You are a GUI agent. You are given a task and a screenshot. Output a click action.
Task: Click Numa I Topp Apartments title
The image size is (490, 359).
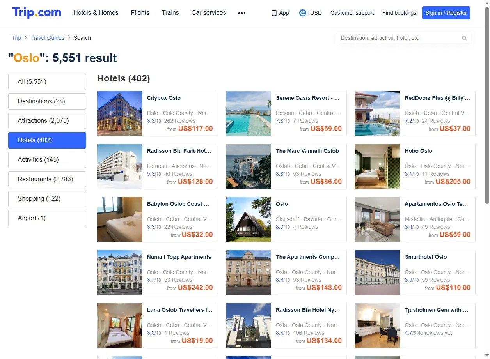(179, 257)
